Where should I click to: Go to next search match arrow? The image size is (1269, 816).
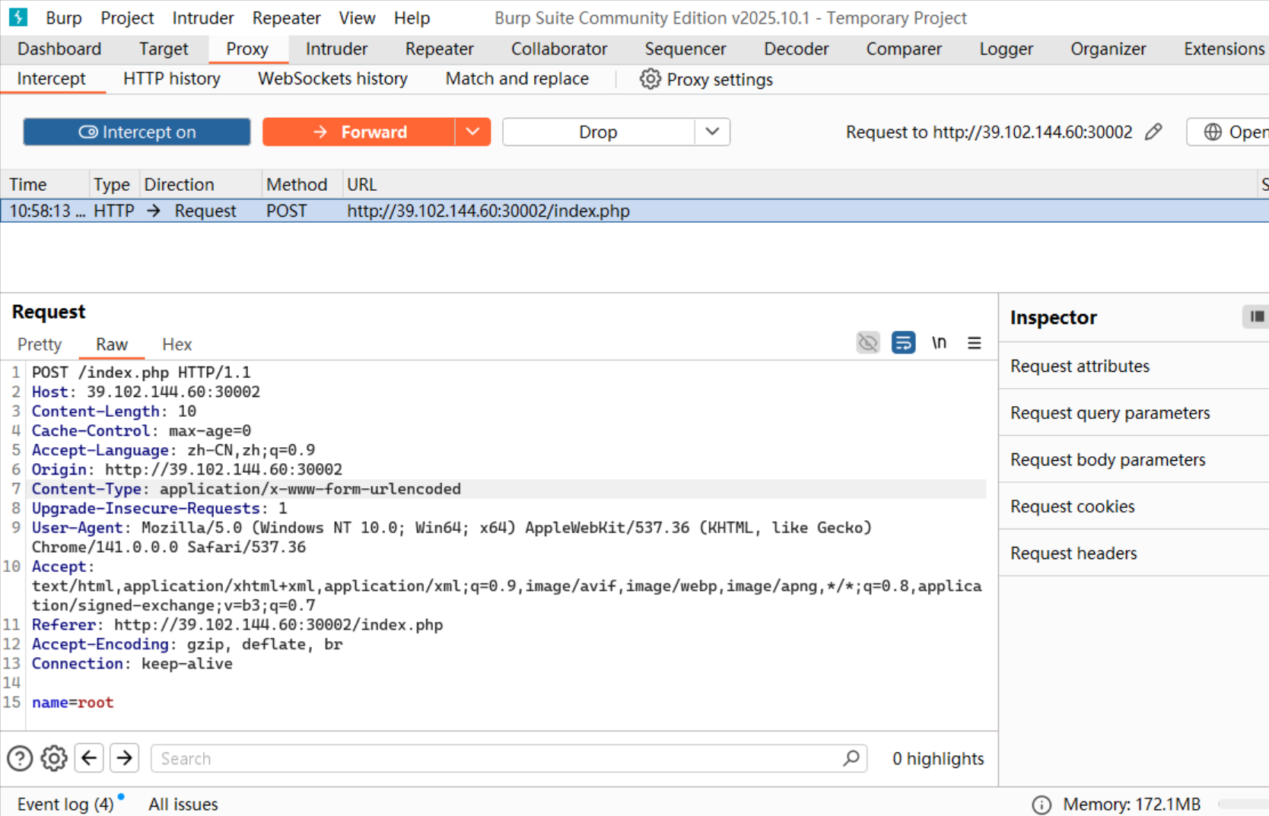click(125, 758)
